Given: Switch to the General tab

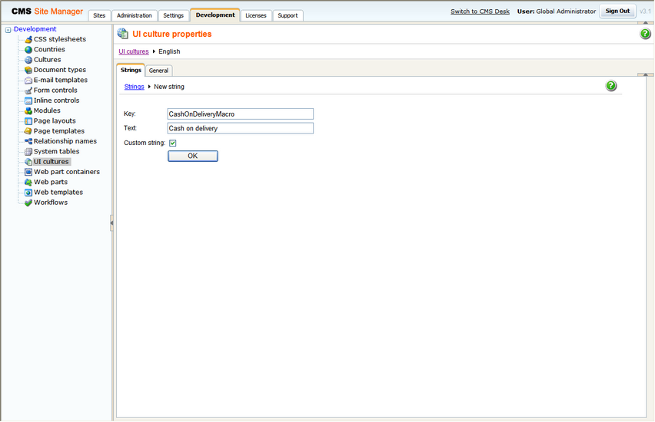Looking at the screenshot, I should click(x=158, y=71).
